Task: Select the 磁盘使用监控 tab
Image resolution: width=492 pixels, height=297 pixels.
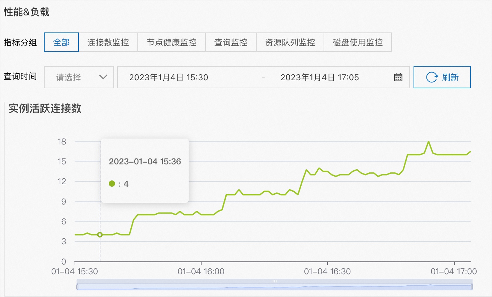Action: (358, 42)
